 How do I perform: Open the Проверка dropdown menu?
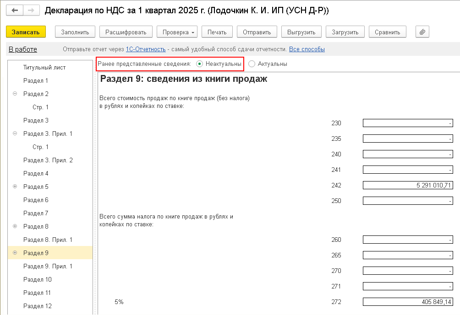(177, 32)
